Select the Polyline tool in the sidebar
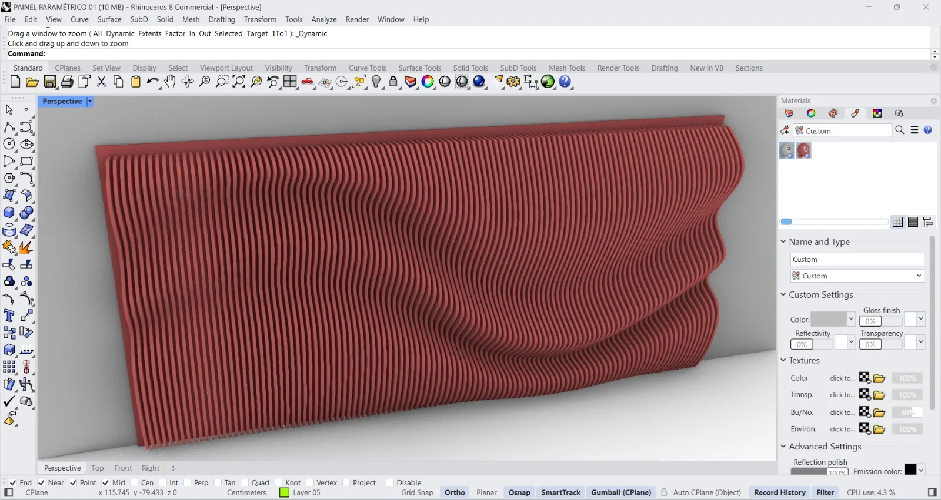The width and height of the screenshot is (941, 500). coord(9,127)
